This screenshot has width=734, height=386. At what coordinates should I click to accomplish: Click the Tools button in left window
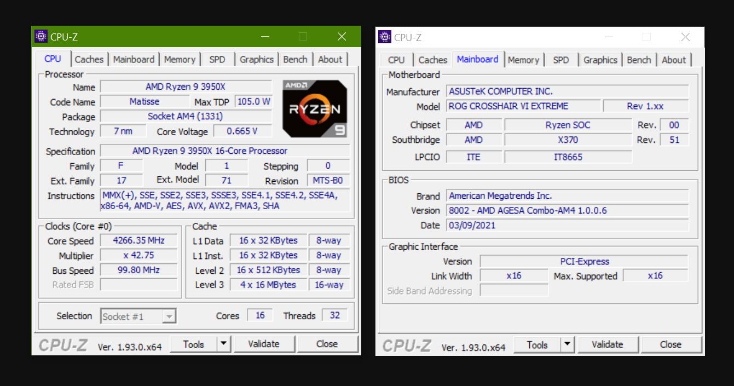[x=194, y=344]
